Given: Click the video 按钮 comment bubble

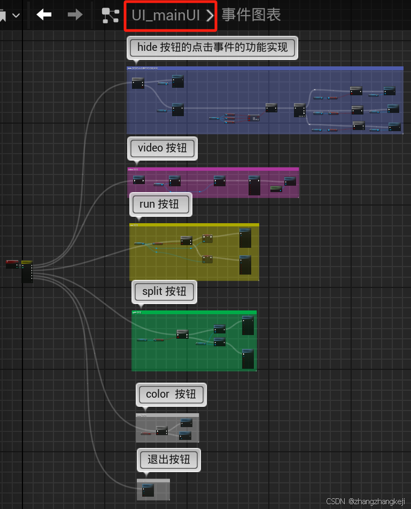Looking at the screenshot, I should tap(162, 148).
